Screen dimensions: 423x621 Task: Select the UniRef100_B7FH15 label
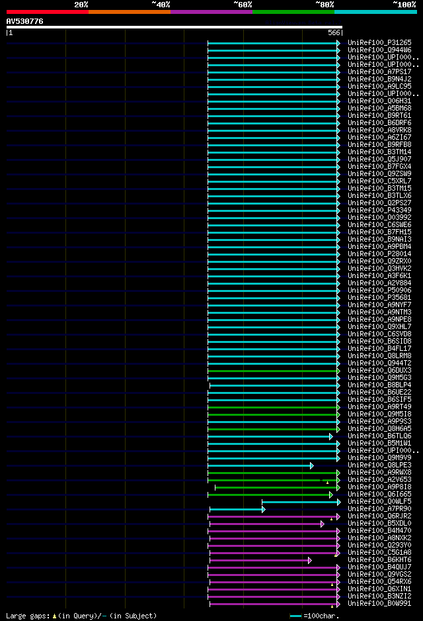pyautogui.click(x=379, y=232)
